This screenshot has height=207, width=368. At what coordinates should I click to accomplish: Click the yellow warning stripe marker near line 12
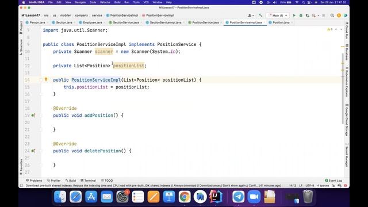pos(343,63)
